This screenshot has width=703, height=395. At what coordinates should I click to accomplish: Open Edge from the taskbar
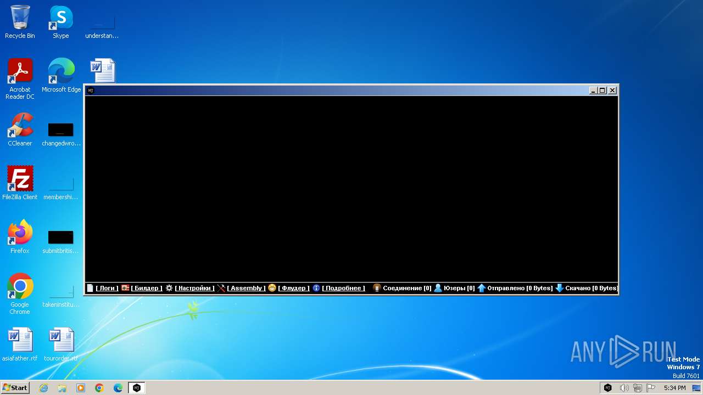point(118,388)
